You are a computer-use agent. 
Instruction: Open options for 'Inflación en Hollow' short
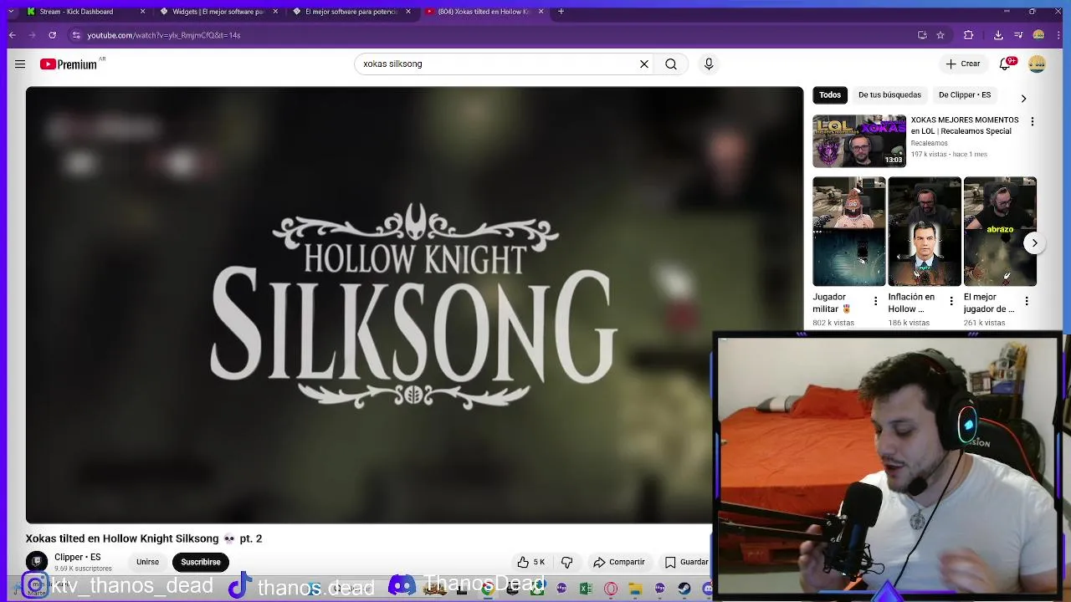click(x=951, y=301)
